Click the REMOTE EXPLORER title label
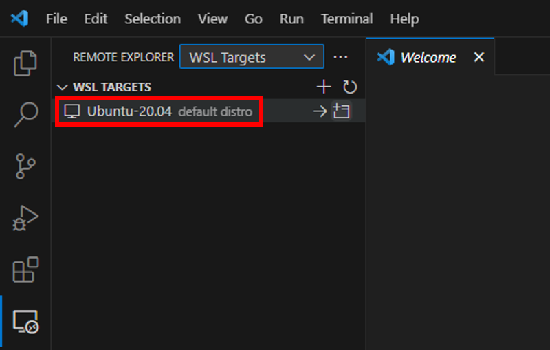The height and width of the screenshot is (350, 550). (x=124, y=57)
